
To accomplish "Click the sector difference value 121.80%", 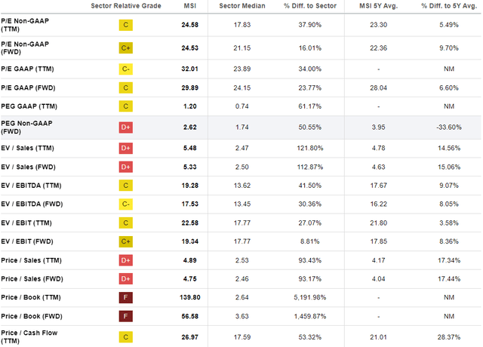I will (x=310, y=148).
